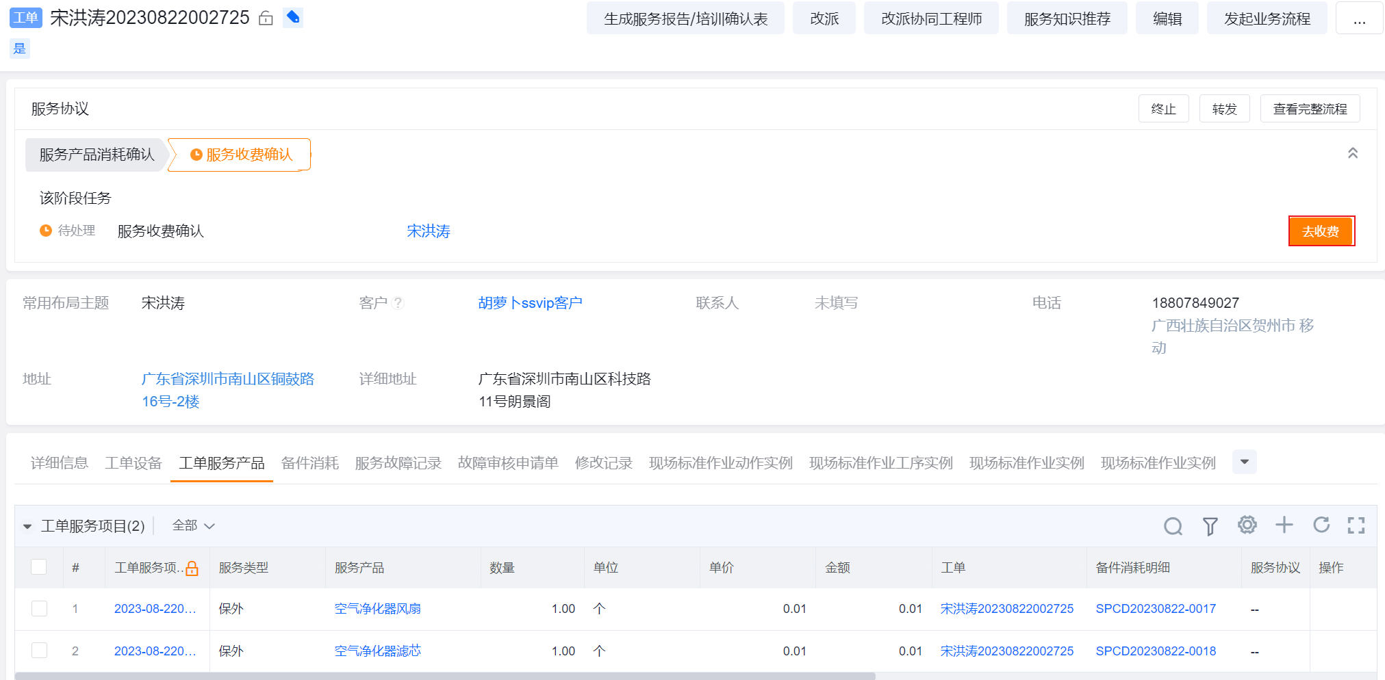Click 查看完整流程 button

coord(1310,109)
